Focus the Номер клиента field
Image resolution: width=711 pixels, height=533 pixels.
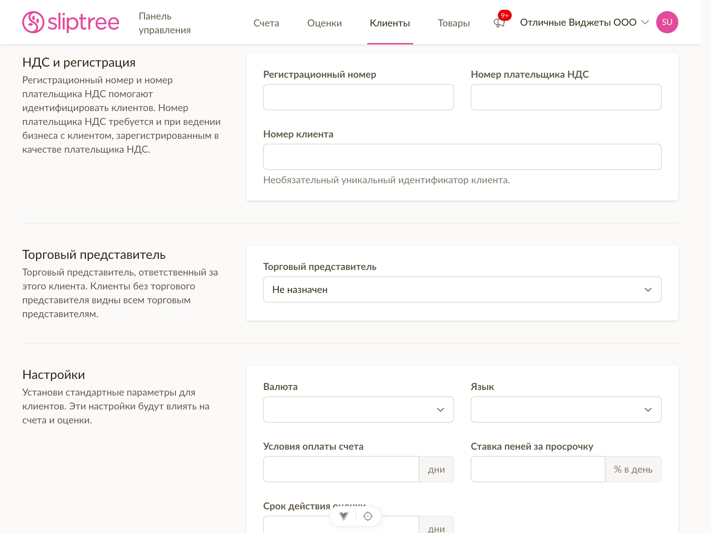pos(462,157)
